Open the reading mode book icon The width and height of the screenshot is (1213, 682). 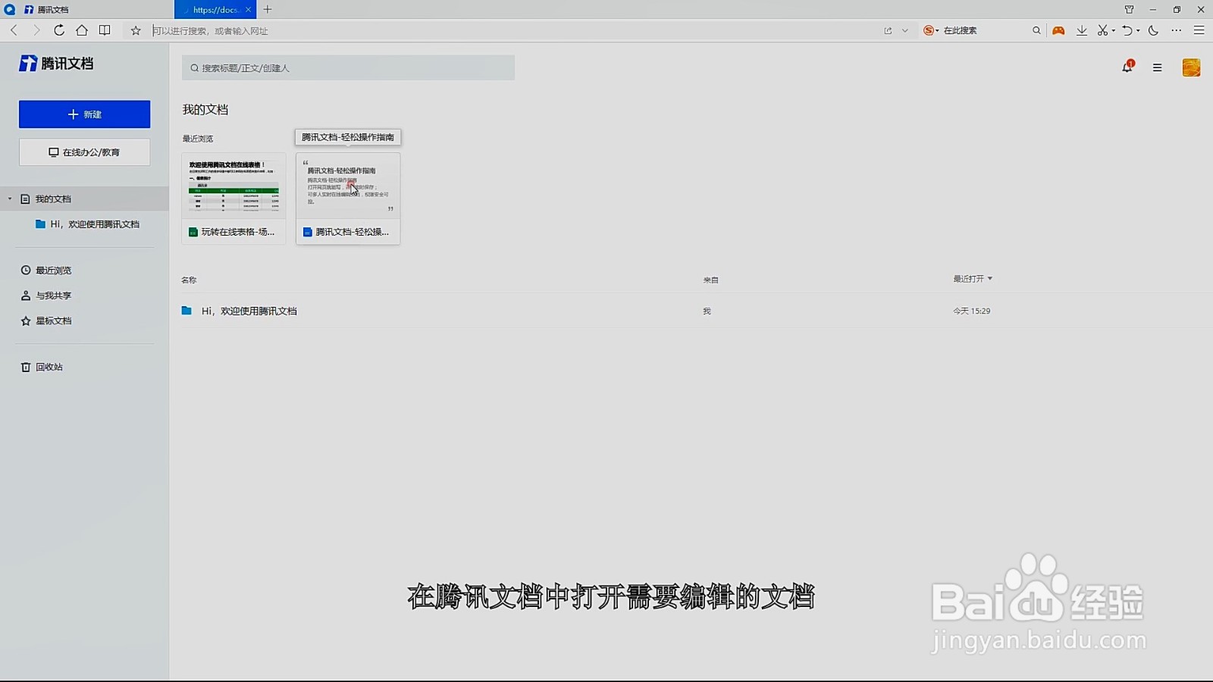[105, 30]
